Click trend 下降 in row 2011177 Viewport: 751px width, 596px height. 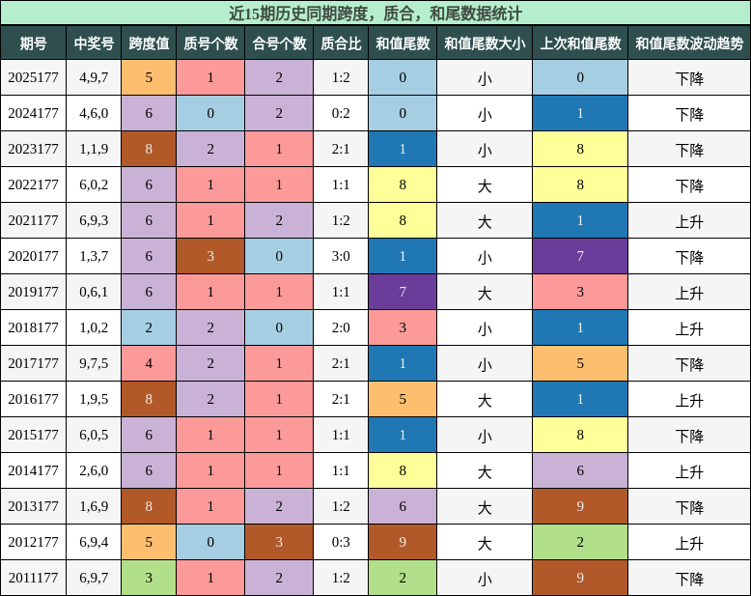point(689,578)
